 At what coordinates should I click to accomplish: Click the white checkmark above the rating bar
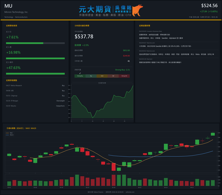click(80, 73)
